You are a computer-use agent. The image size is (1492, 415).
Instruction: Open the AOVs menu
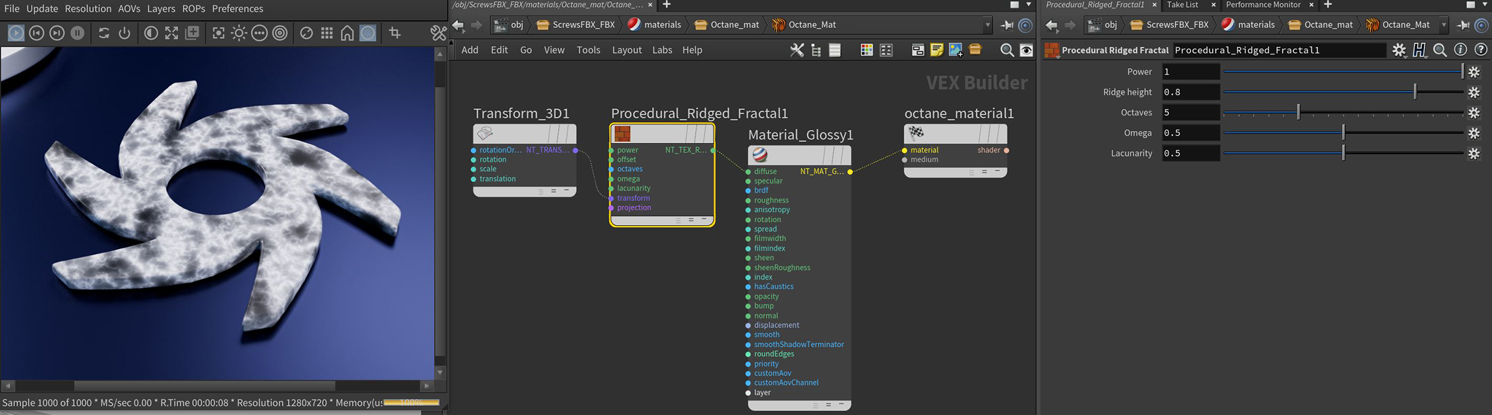pyautogui.click(x=129, y=8)
